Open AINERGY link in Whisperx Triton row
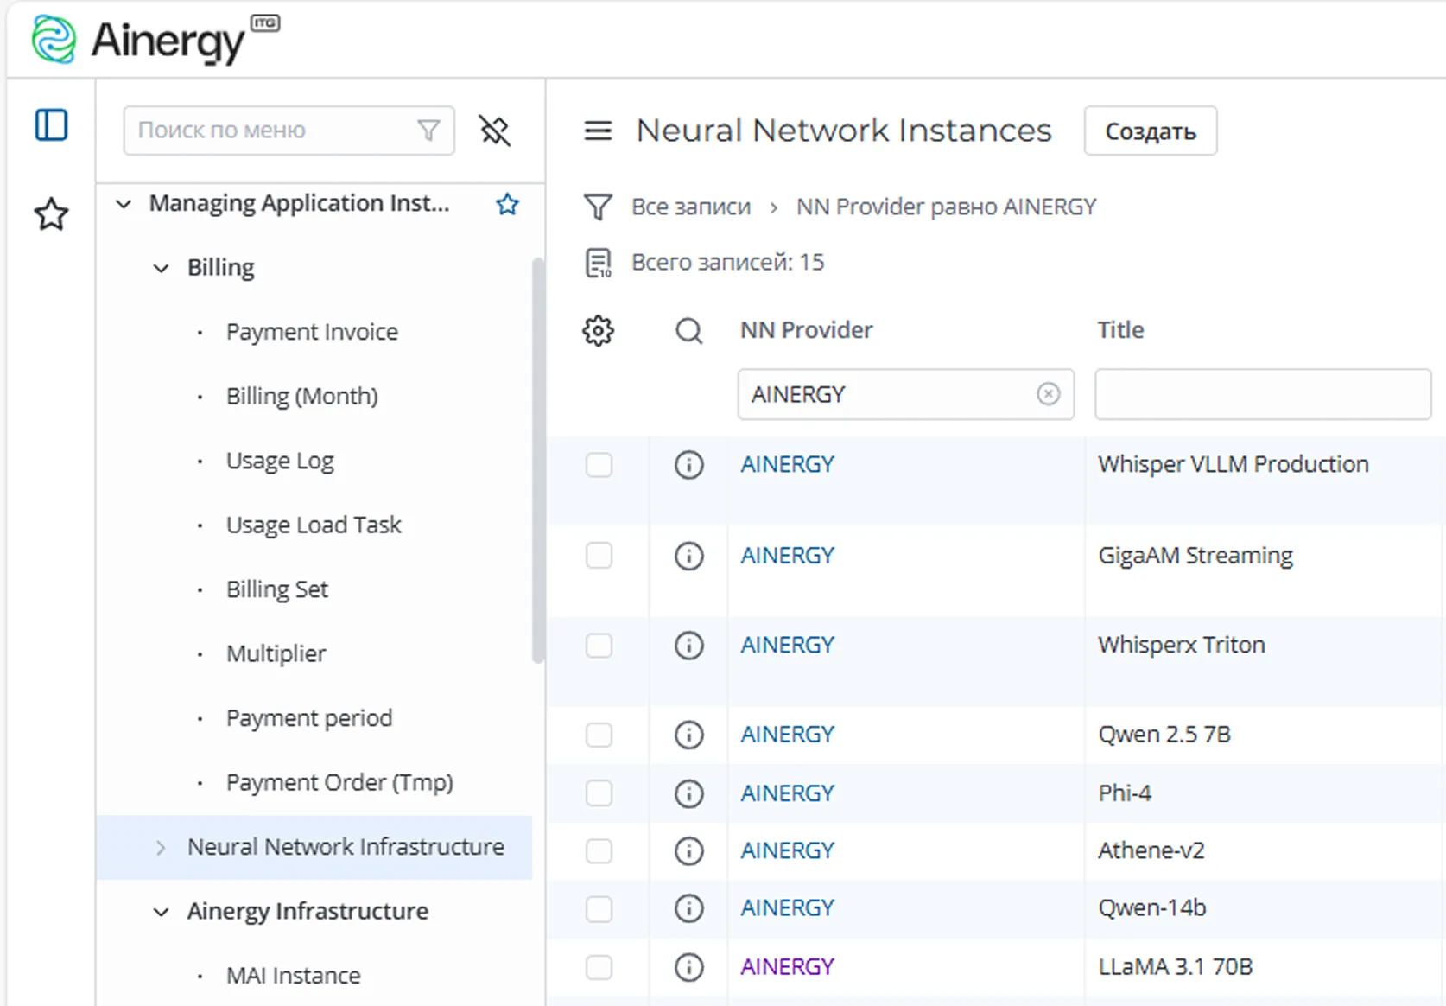1446x1006 pixels. [x=787, y=645]
